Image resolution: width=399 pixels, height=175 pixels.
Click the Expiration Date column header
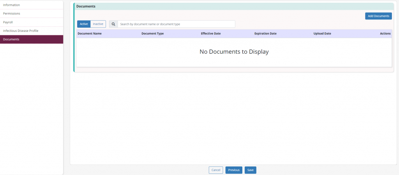pos(265,33)
